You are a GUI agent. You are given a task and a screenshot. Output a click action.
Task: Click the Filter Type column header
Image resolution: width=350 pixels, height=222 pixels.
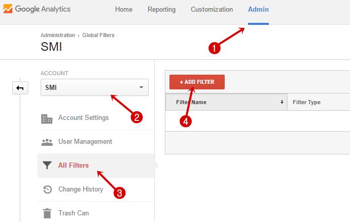(306, 102)
